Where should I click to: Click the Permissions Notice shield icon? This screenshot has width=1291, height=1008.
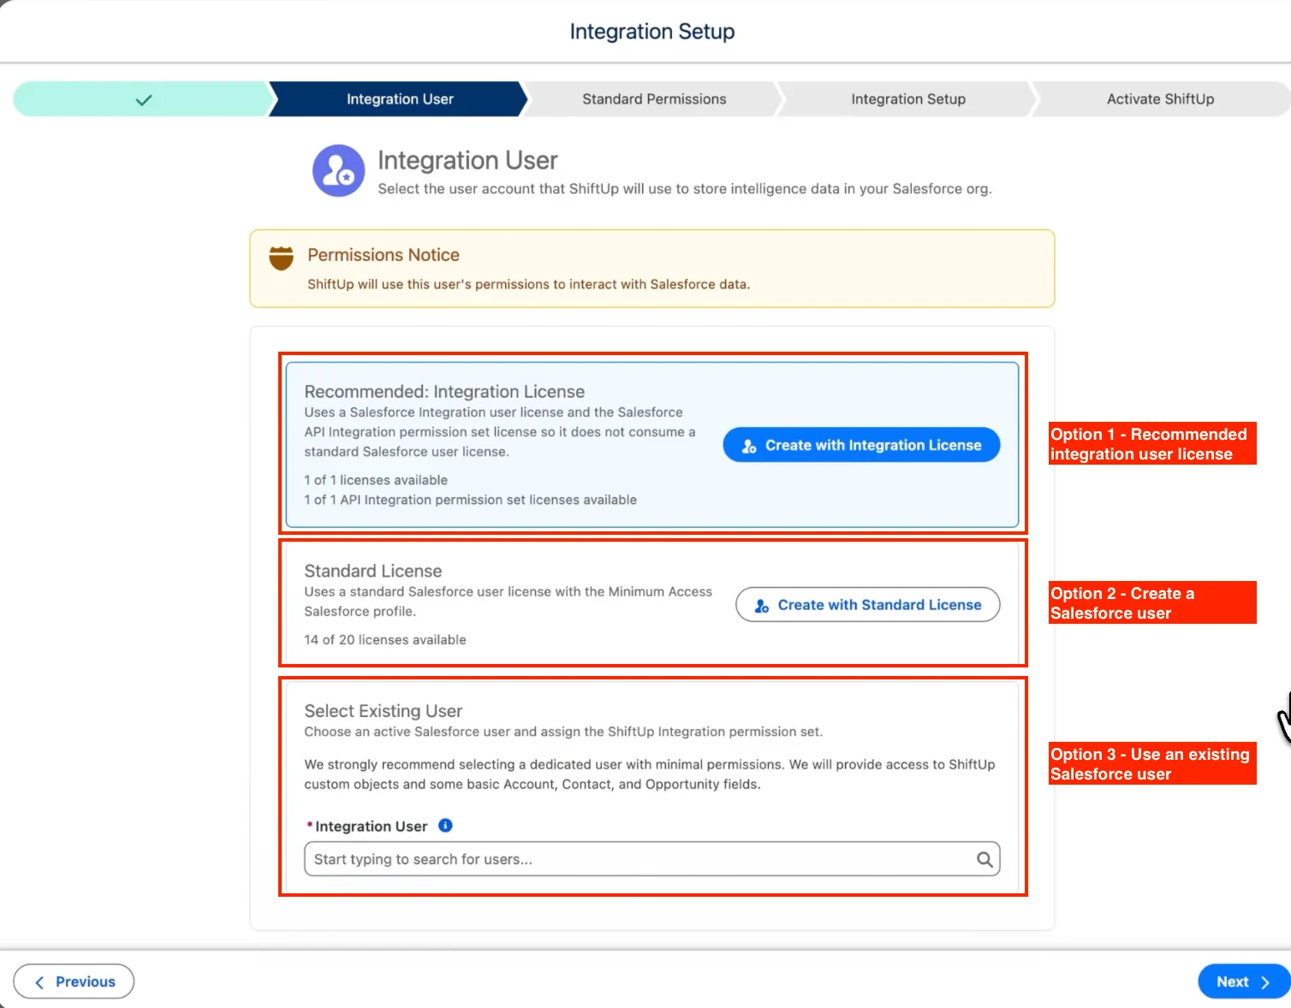tap(281, 258)
